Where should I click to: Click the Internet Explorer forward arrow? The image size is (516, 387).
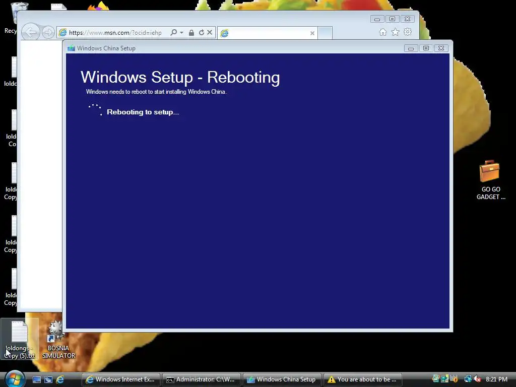(x=48, y=32)
